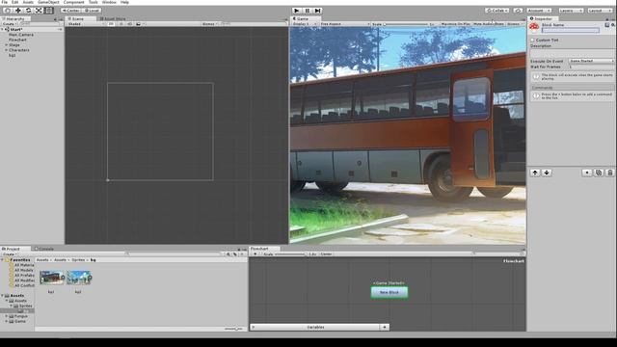Screen dimensions: 617x347
Task: Enable the Custom Tint checkbox
Action: (x=532, y=40)
